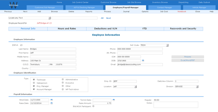
Task: Toggle the Other type checkbox
Action: coord(63,86)
